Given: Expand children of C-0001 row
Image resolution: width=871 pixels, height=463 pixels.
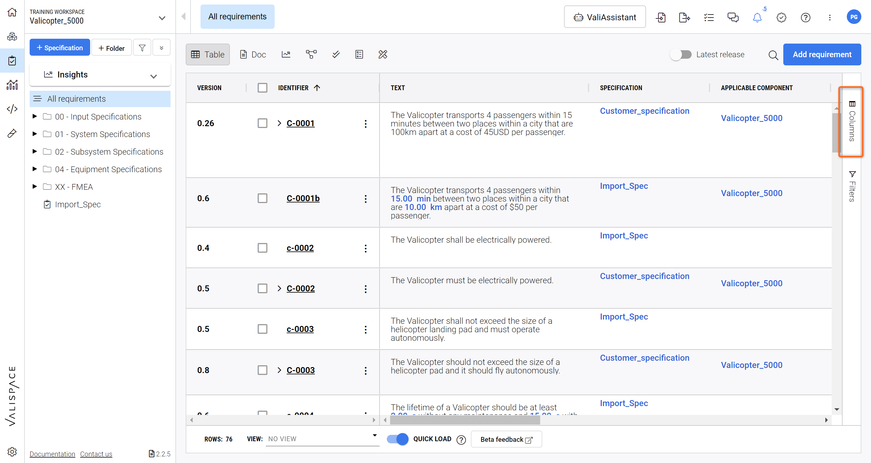Looking at the screenshot, I should (x=279, y=123).
